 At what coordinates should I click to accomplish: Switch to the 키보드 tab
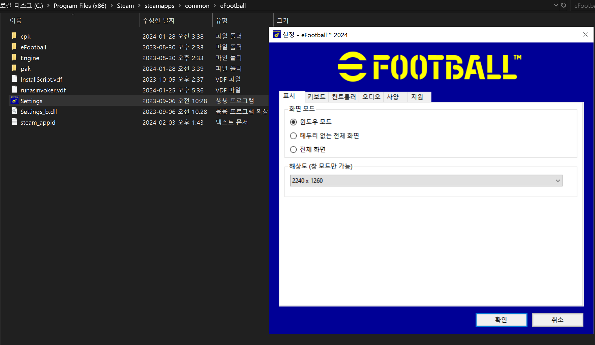coord(316,97)
